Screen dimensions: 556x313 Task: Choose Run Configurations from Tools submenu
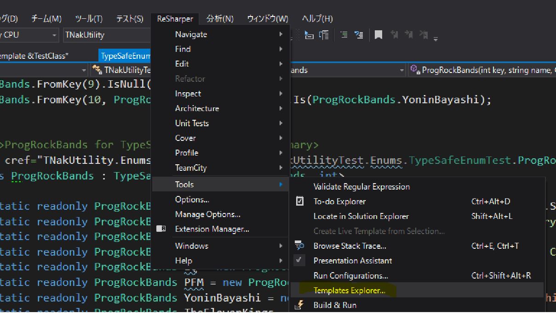350,275
